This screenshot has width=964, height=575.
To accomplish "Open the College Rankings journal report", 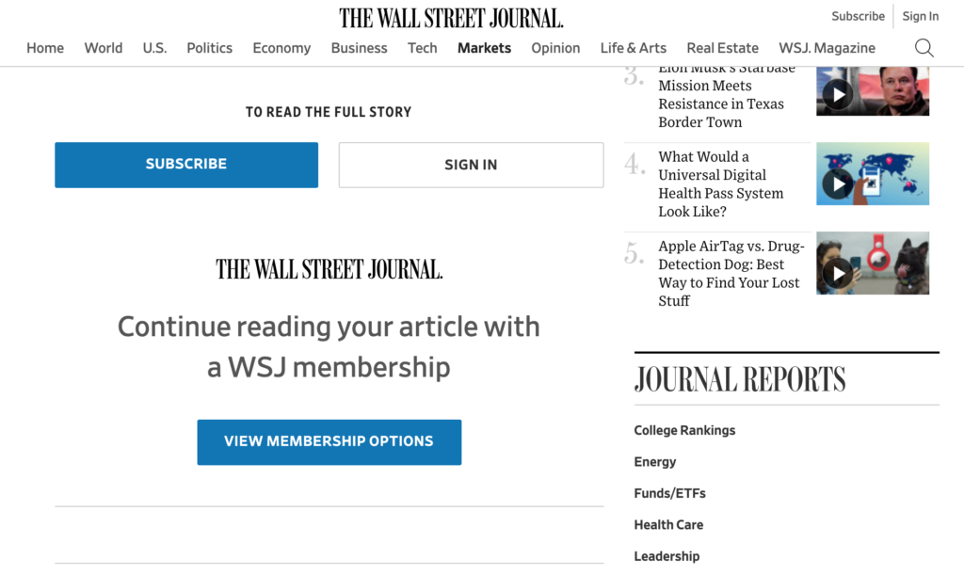I will pyautogui.click(x=684, y=430).
